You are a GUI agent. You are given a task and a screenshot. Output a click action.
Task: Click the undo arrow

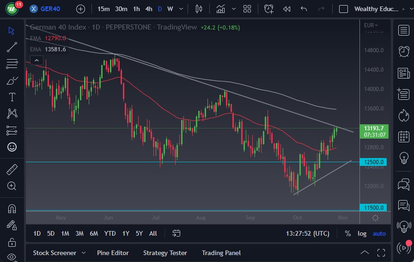[304, 9]
